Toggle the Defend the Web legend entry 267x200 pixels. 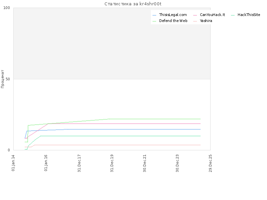tap(173, 21)
